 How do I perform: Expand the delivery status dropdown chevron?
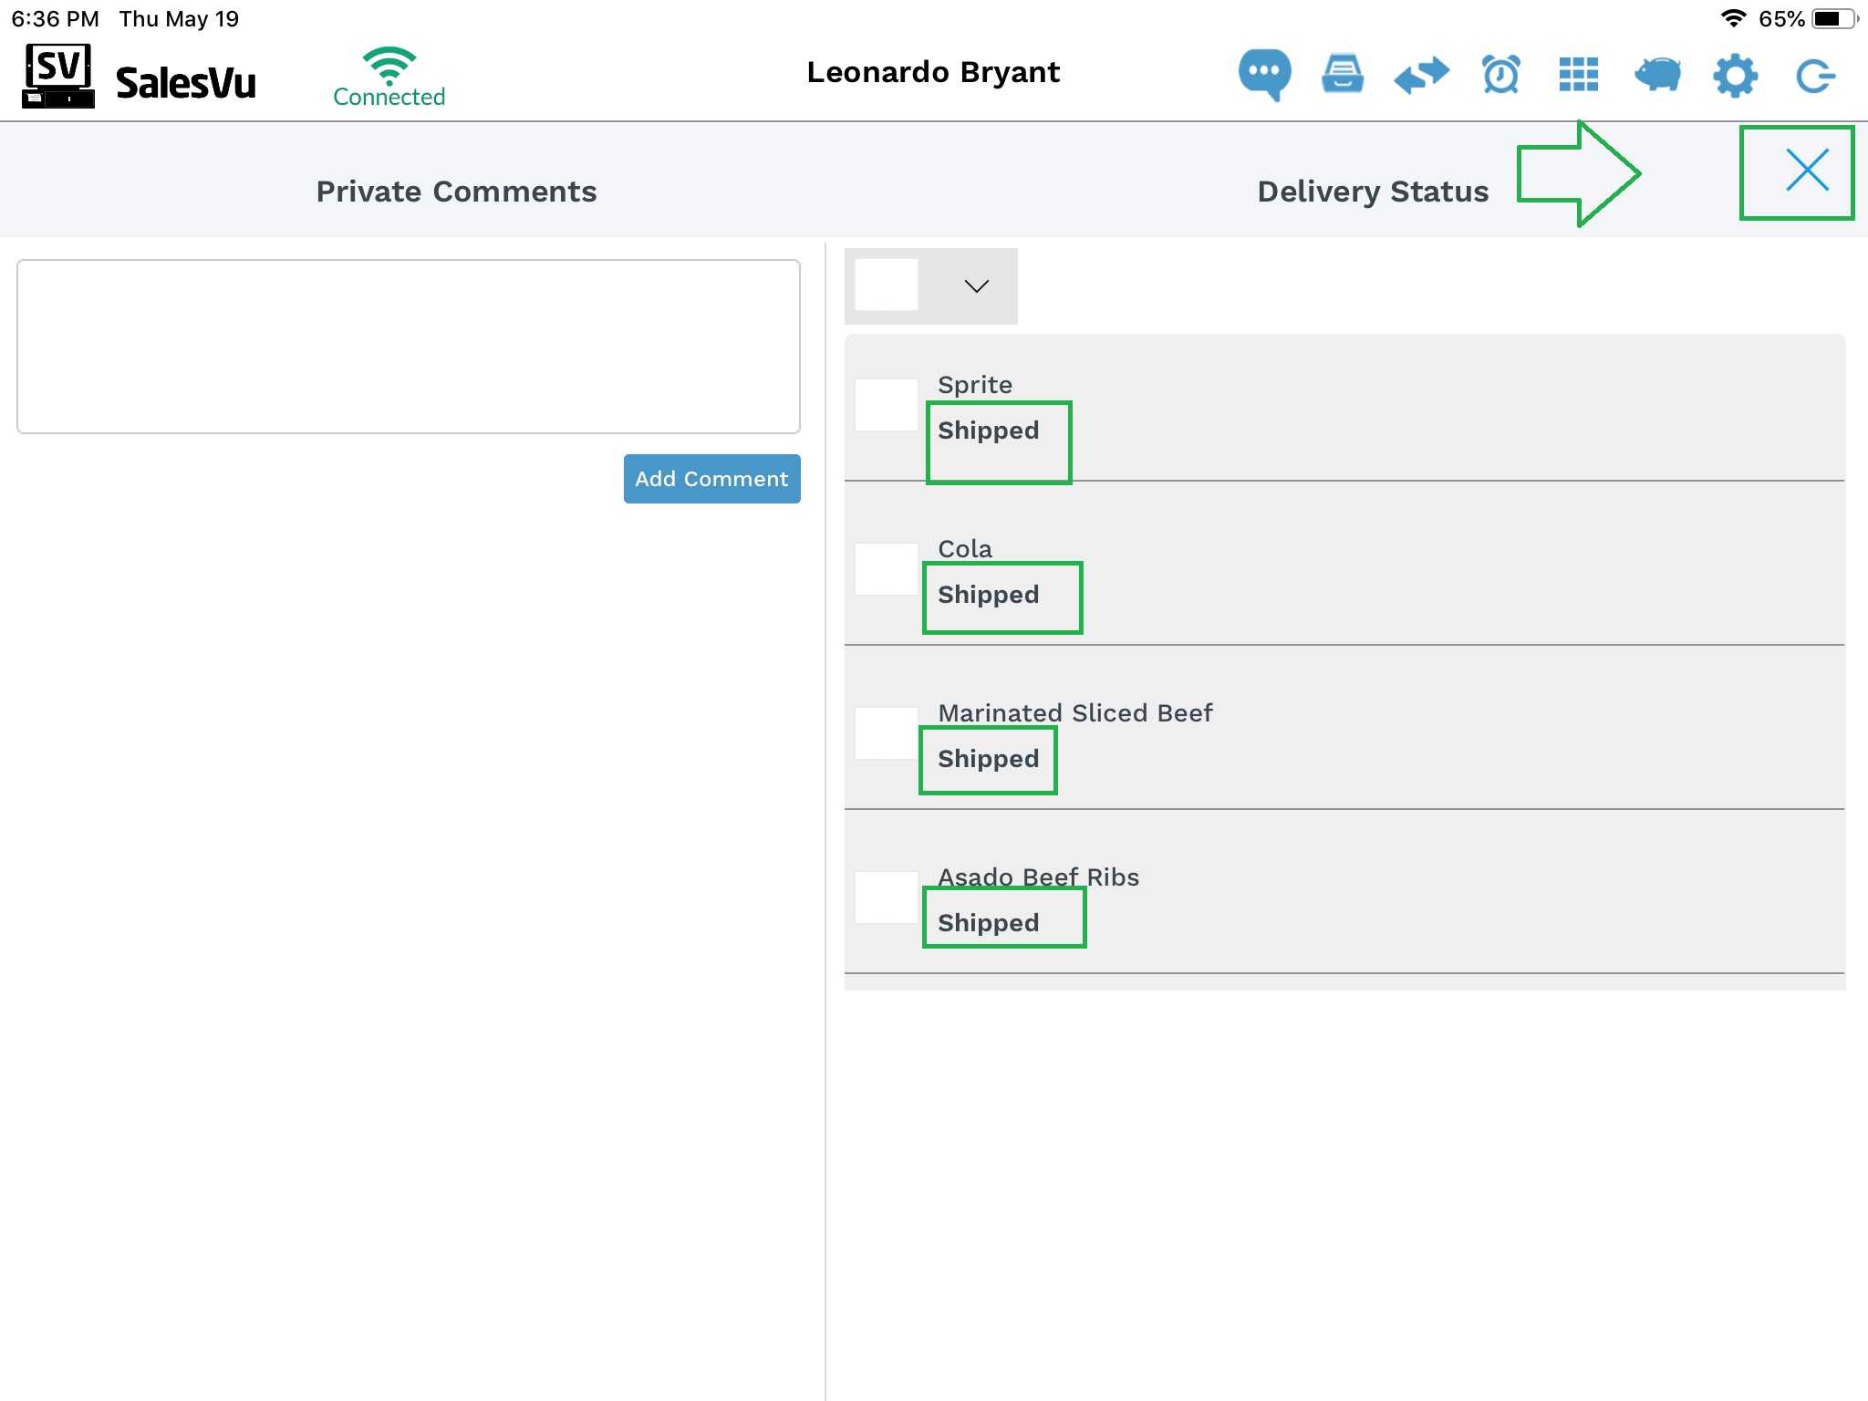[x=976, y=286]
